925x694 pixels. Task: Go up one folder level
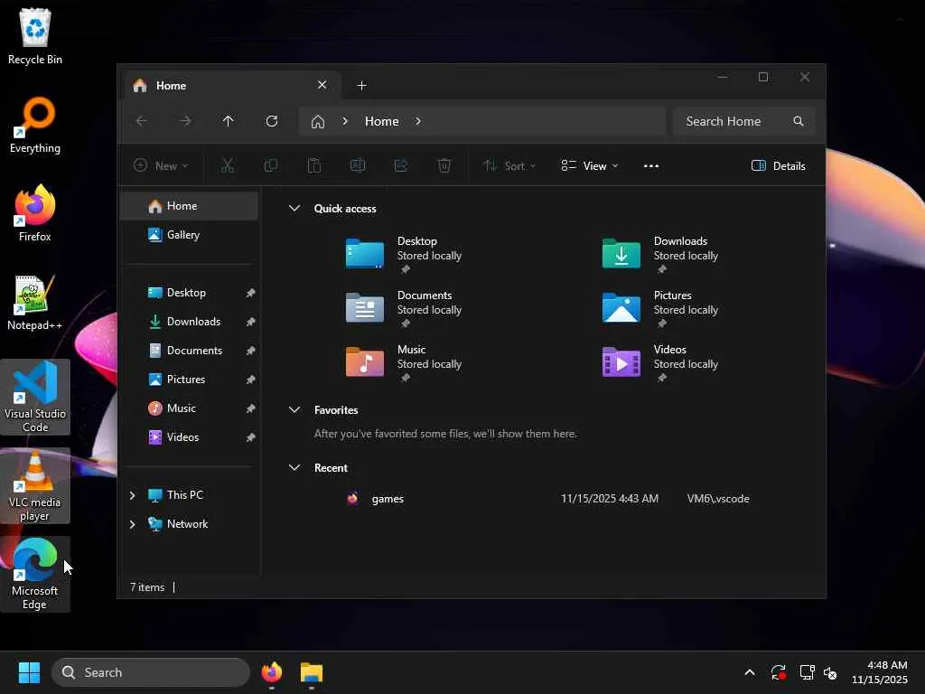click(x=229, y=121)
